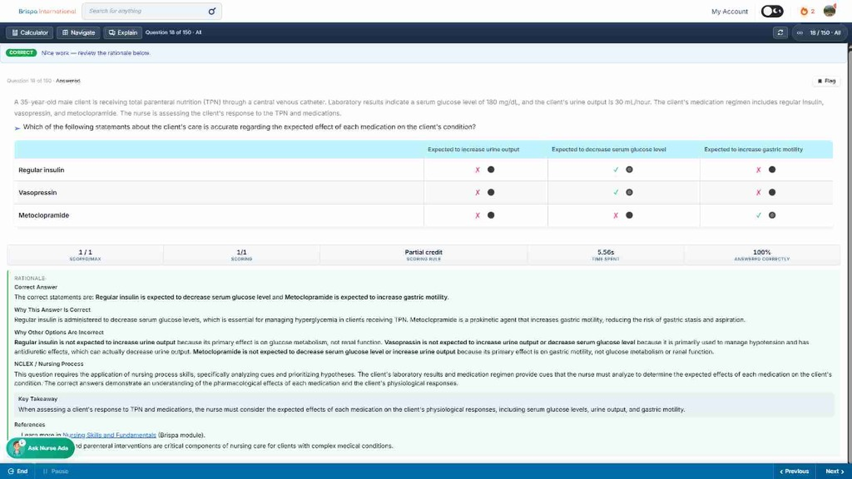Select Metoclopramide increase gastric motility radio
The height and width of the screenshot is (479, 852).
click(772, 215)
